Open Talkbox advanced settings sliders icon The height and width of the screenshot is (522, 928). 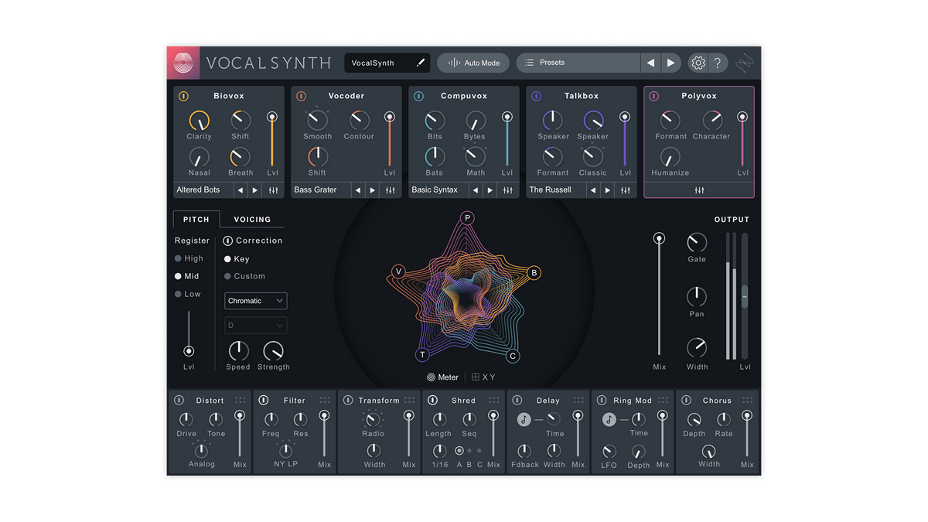[626, 190]
